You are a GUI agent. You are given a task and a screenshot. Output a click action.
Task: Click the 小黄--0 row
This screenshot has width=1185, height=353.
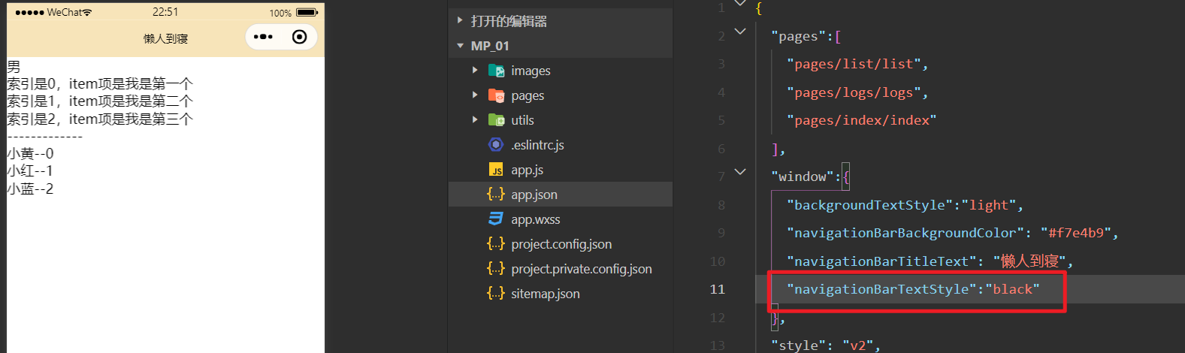tap(30, 154)
